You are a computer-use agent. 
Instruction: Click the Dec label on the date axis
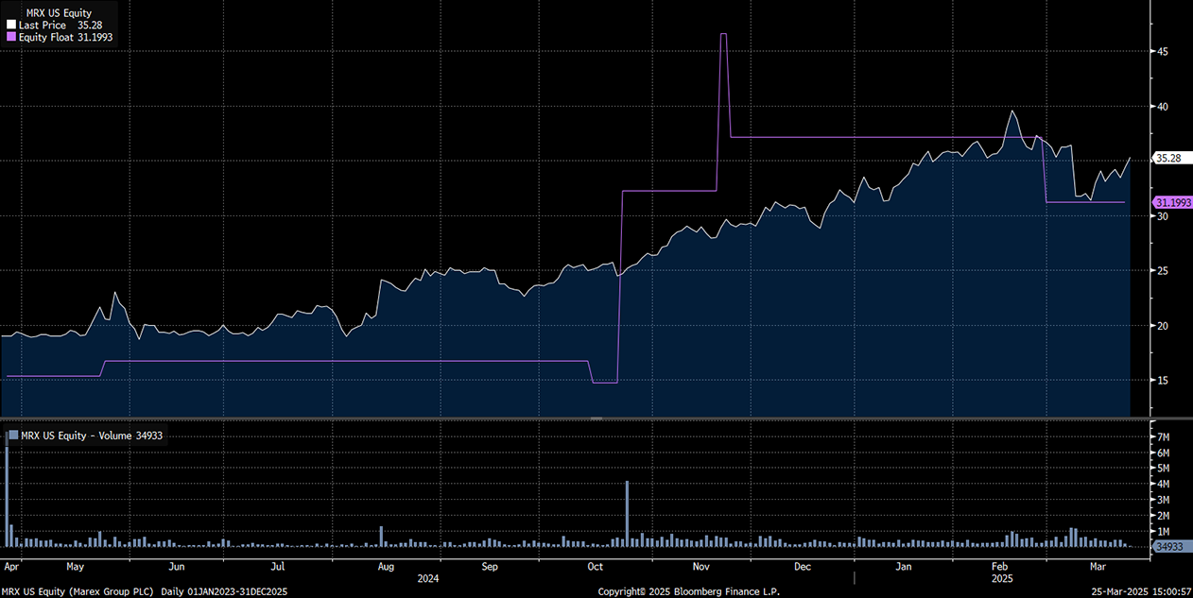pos(803,567)
